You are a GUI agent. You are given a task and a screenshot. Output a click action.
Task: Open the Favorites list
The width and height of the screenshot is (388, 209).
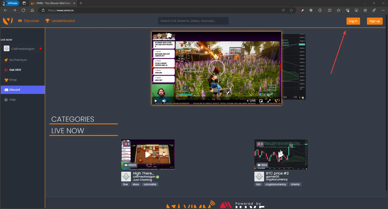click(x=339, y=10)
